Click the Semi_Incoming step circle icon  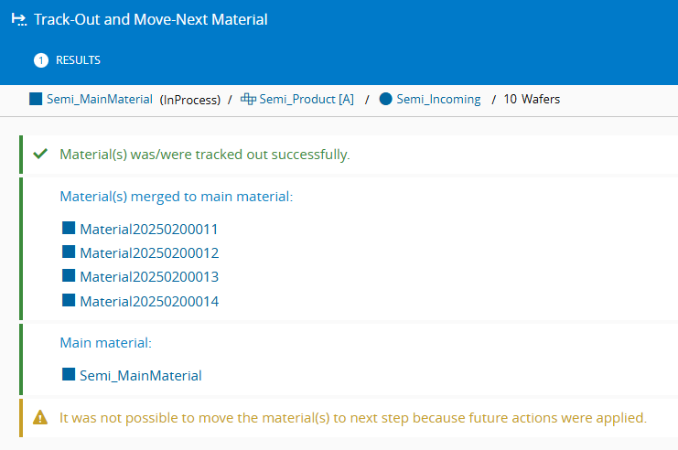(x=386, y=99)
